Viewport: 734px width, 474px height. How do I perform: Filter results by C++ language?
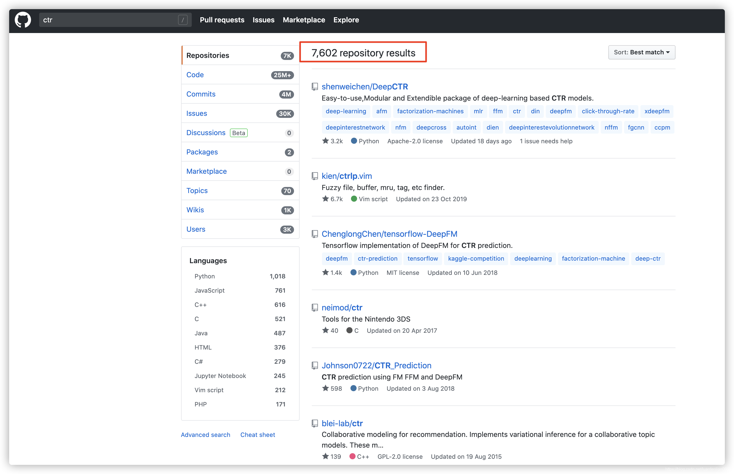click(240, 305)
